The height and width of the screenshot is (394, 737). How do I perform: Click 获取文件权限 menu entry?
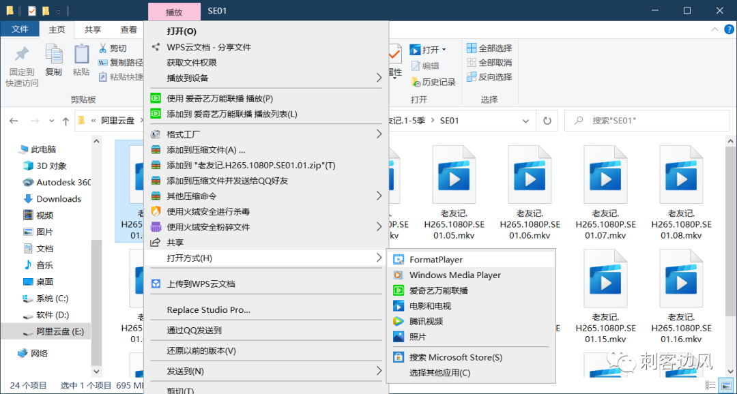[266, 63]
